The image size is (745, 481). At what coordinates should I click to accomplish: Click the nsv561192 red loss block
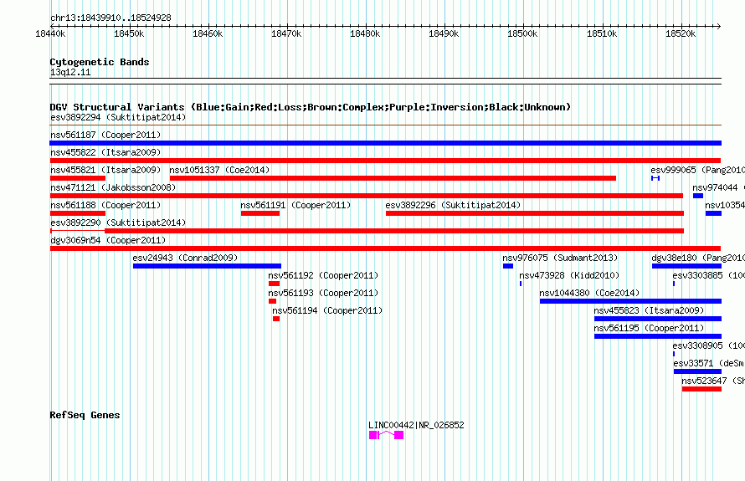[275, 284]
